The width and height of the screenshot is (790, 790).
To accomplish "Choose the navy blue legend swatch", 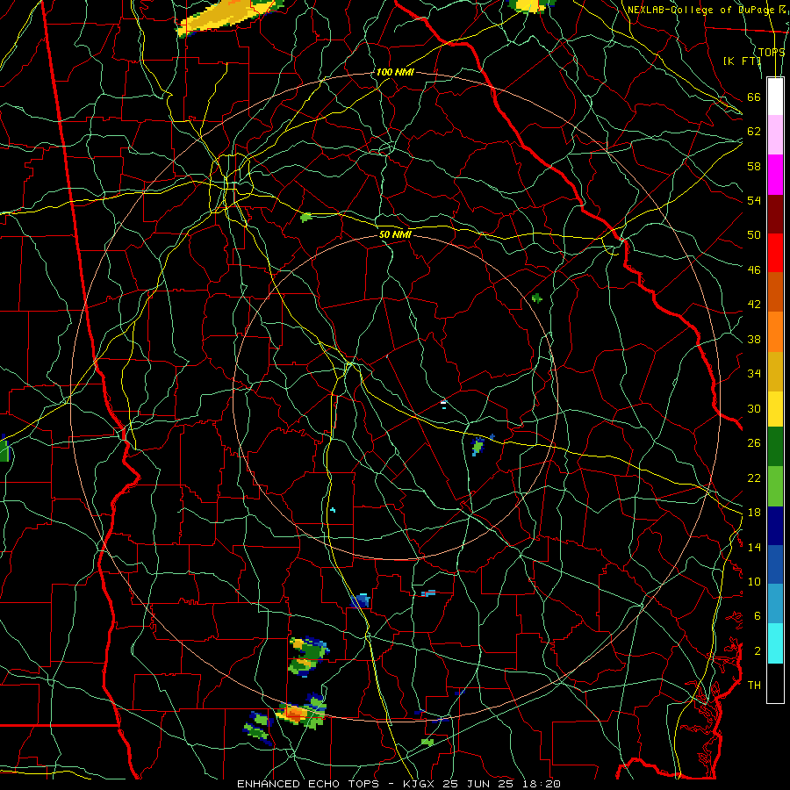I will [x=775, y=526].
